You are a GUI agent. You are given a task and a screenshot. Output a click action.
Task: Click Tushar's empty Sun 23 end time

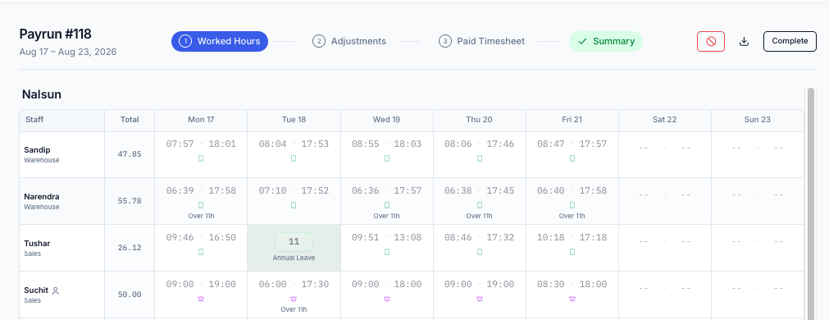[x=779, y=242]
